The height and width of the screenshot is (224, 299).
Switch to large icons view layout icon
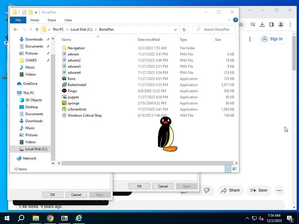point(234,169)
